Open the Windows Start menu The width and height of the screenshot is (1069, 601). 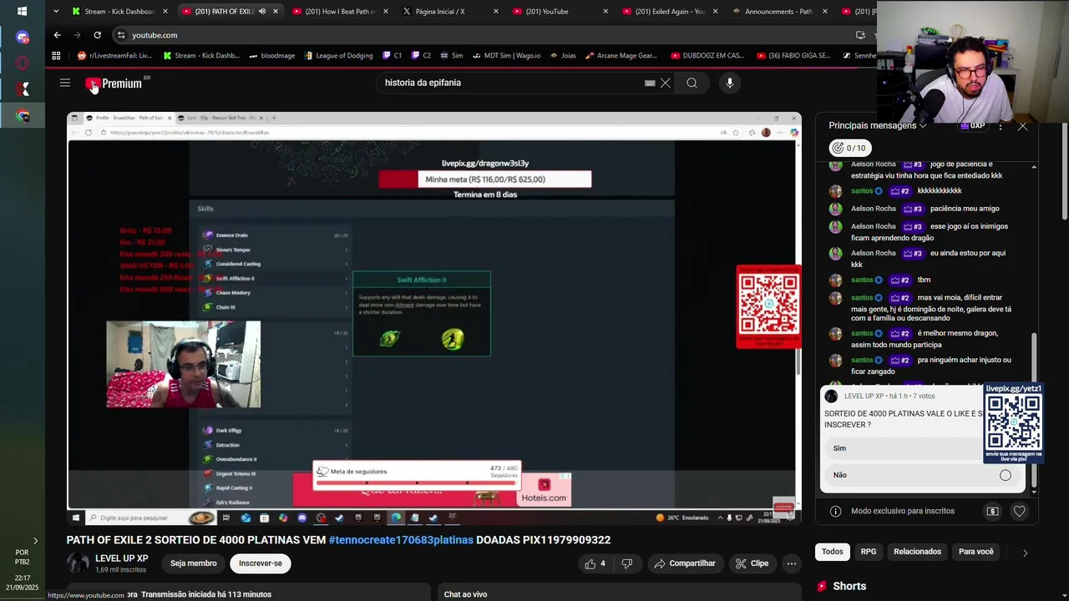tap(22, 12)
